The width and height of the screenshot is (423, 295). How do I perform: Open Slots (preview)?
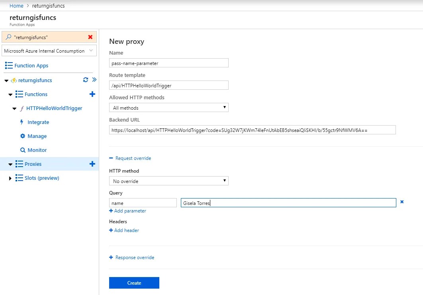point(42,178)
